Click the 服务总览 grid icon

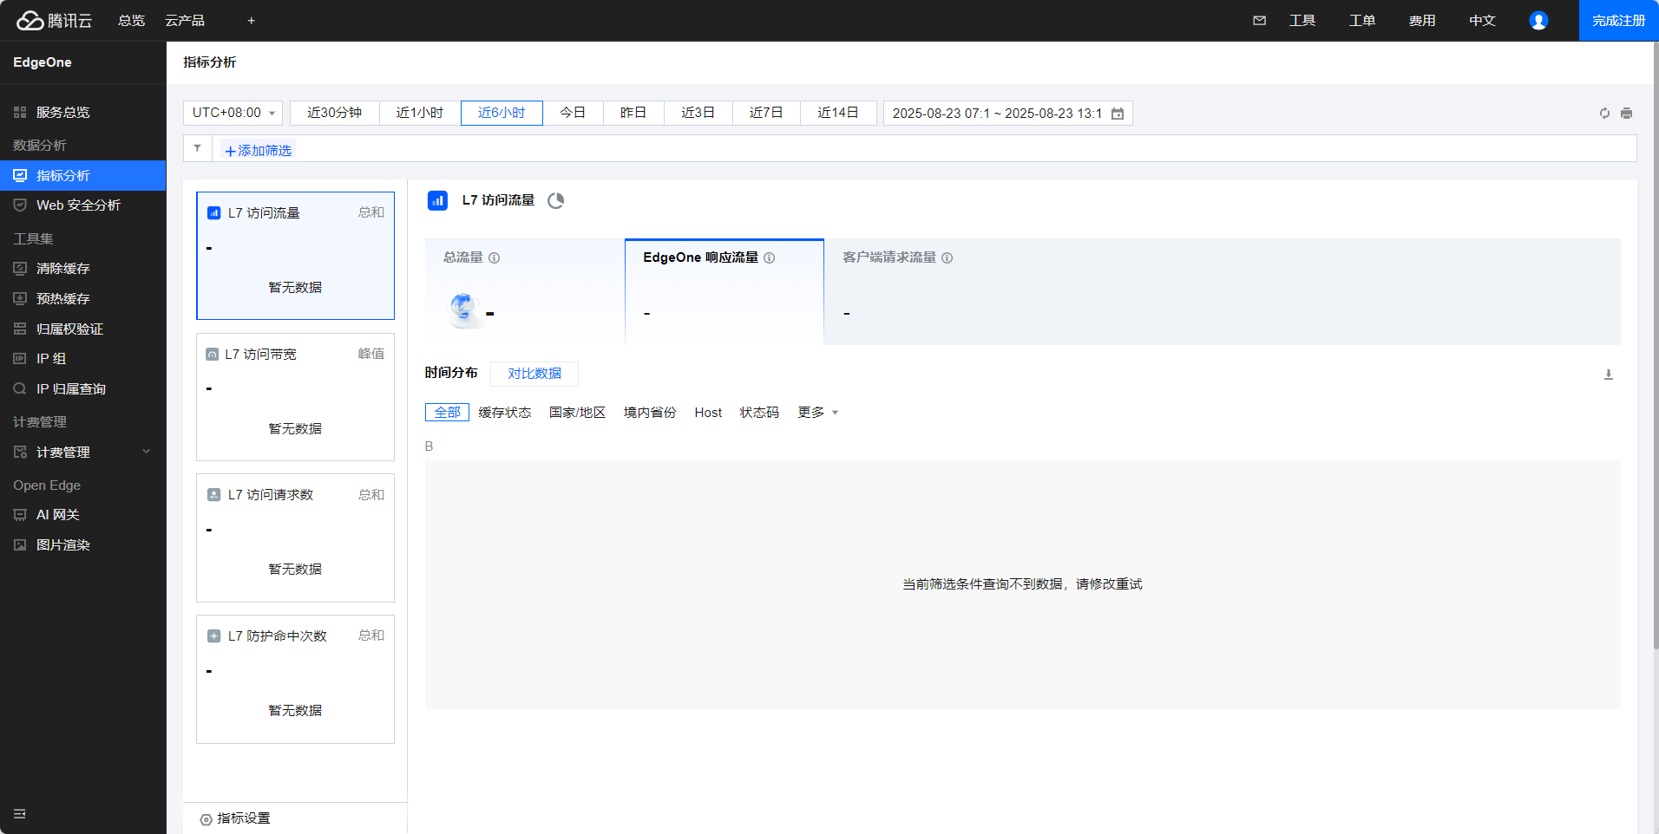20,113
